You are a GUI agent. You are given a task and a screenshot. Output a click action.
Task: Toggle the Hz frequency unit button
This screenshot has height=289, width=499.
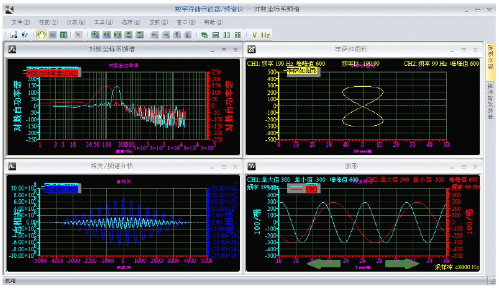[266, 35]
